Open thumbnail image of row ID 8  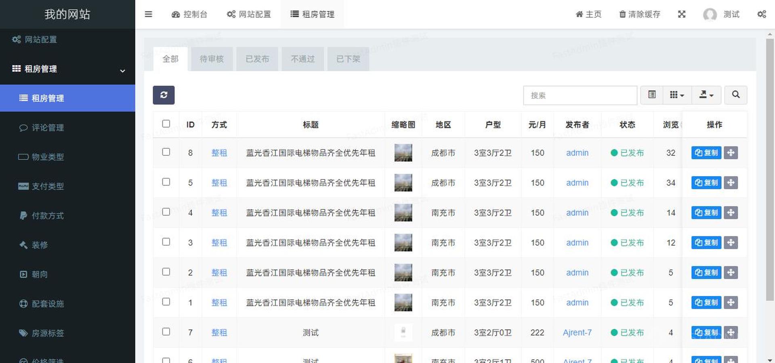tap(403, 153)
